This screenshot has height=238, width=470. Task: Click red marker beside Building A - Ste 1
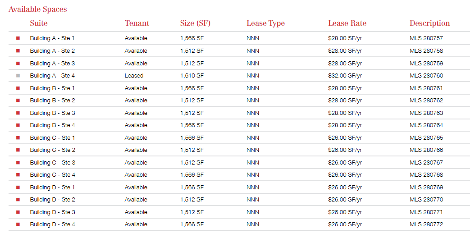(18, 38)
